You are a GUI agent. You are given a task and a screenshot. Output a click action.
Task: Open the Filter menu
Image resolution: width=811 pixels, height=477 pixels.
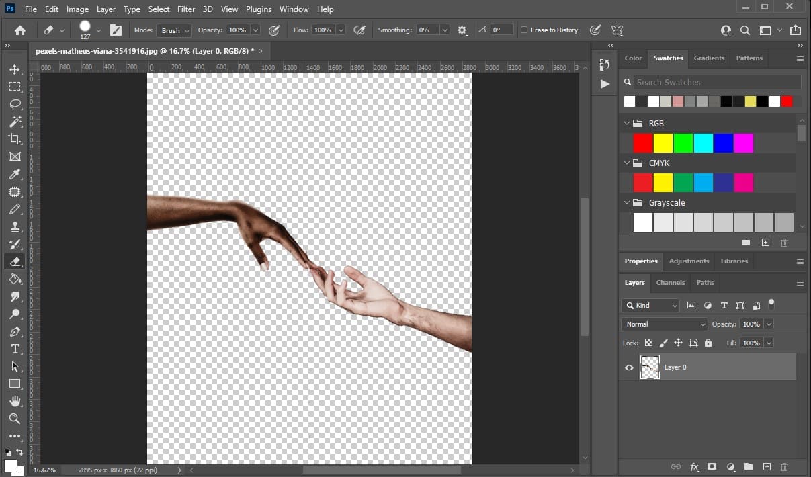186,9
